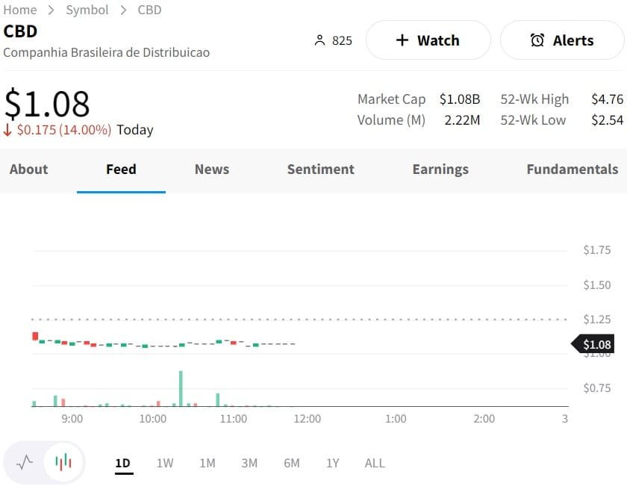Select the 1D time range
Image resolution: width=627 pixels, height=489 pixels.
click(x=122, y=463)
